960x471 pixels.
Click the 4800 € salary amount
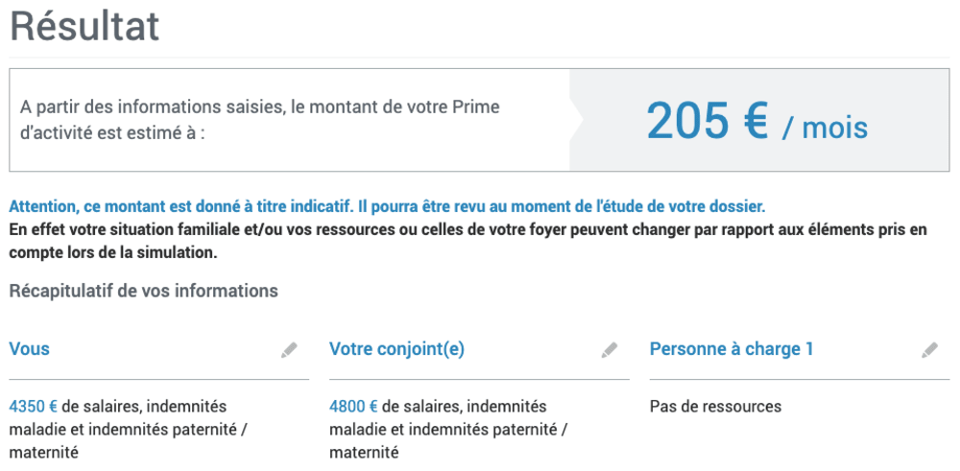pos(353,407)
